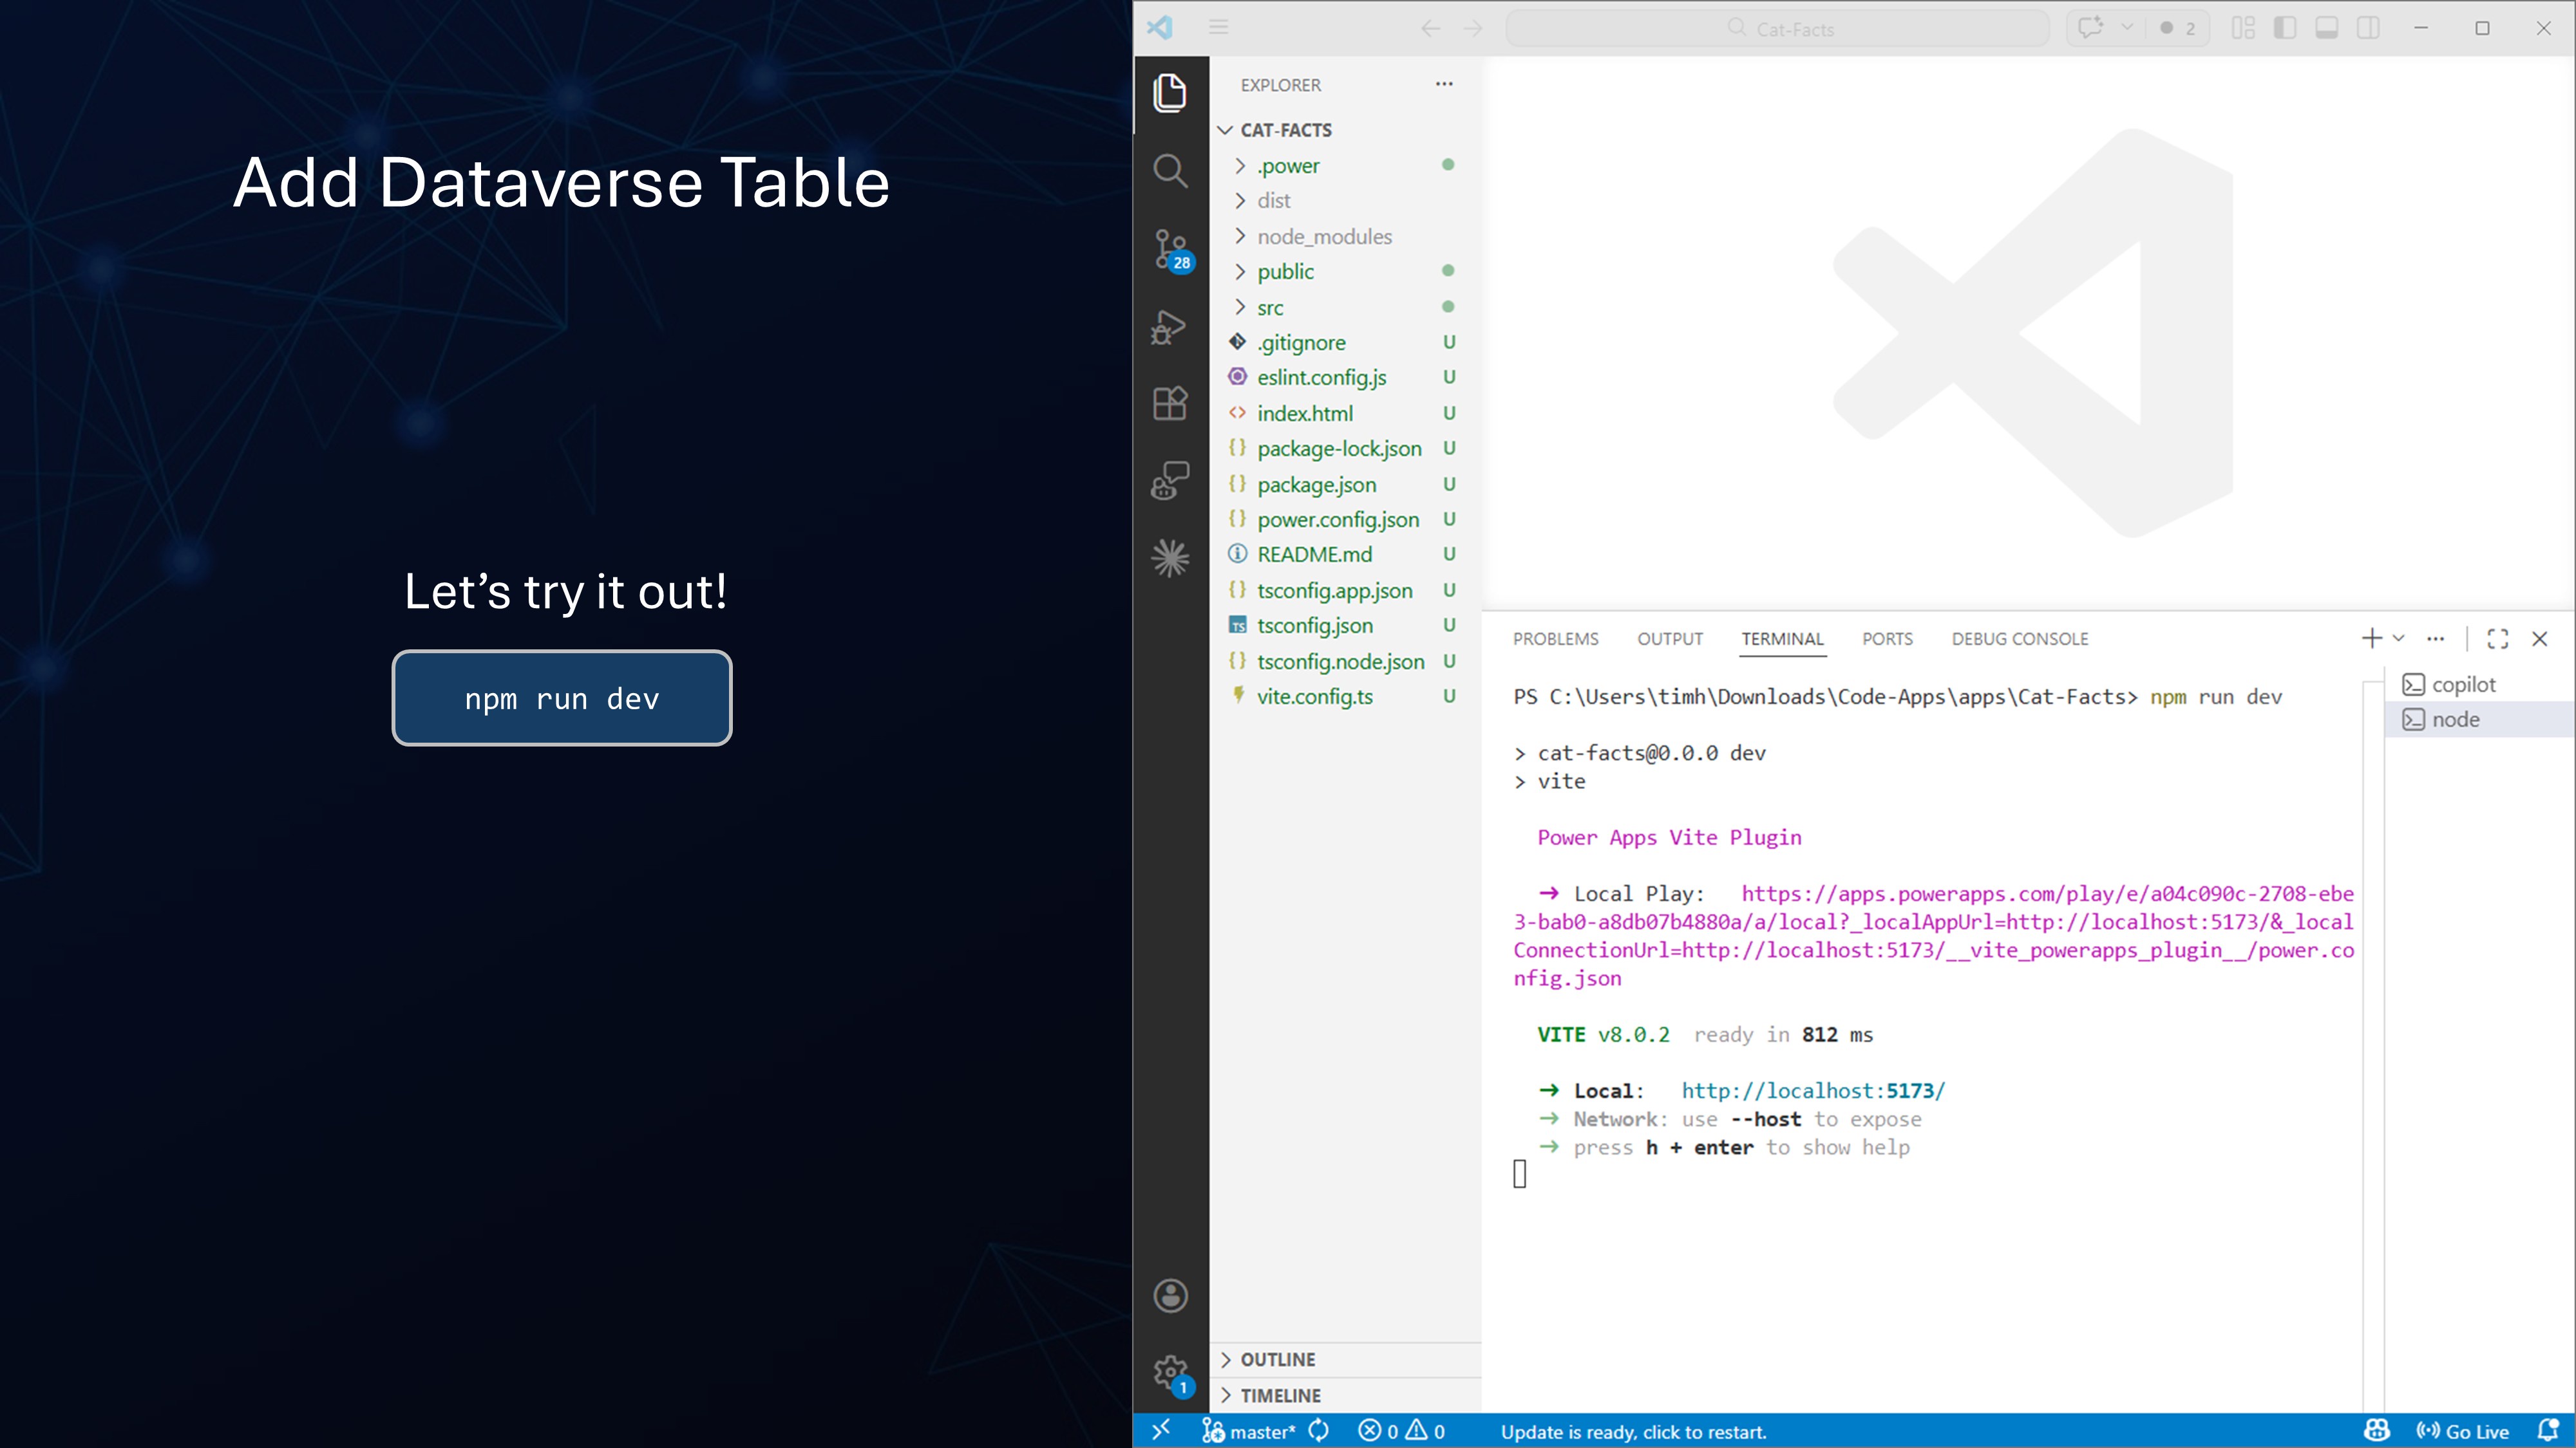
Task: Click the remote window icon in status bar
Action: [x=1161, y=1431]
